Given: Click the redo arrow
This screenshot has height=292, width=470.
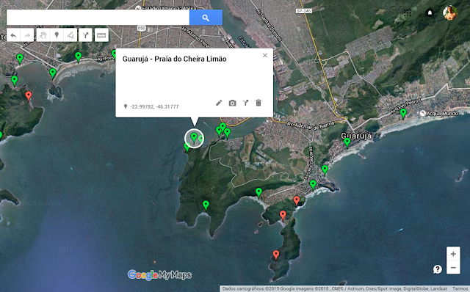Looking at the screenshot, I should (x=27, y=35).
